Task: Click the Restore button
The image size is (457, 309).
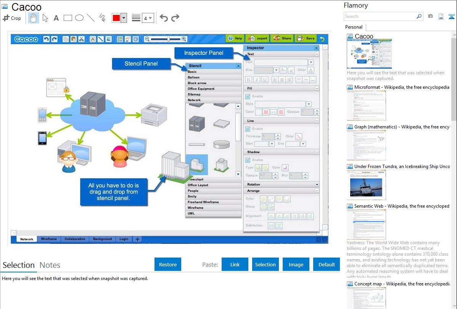Action: [168, 264]
